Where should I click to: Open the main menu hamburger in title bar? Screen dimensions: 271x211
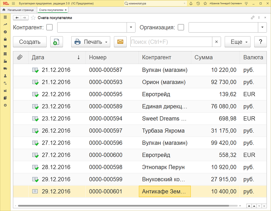coord(13,3)
